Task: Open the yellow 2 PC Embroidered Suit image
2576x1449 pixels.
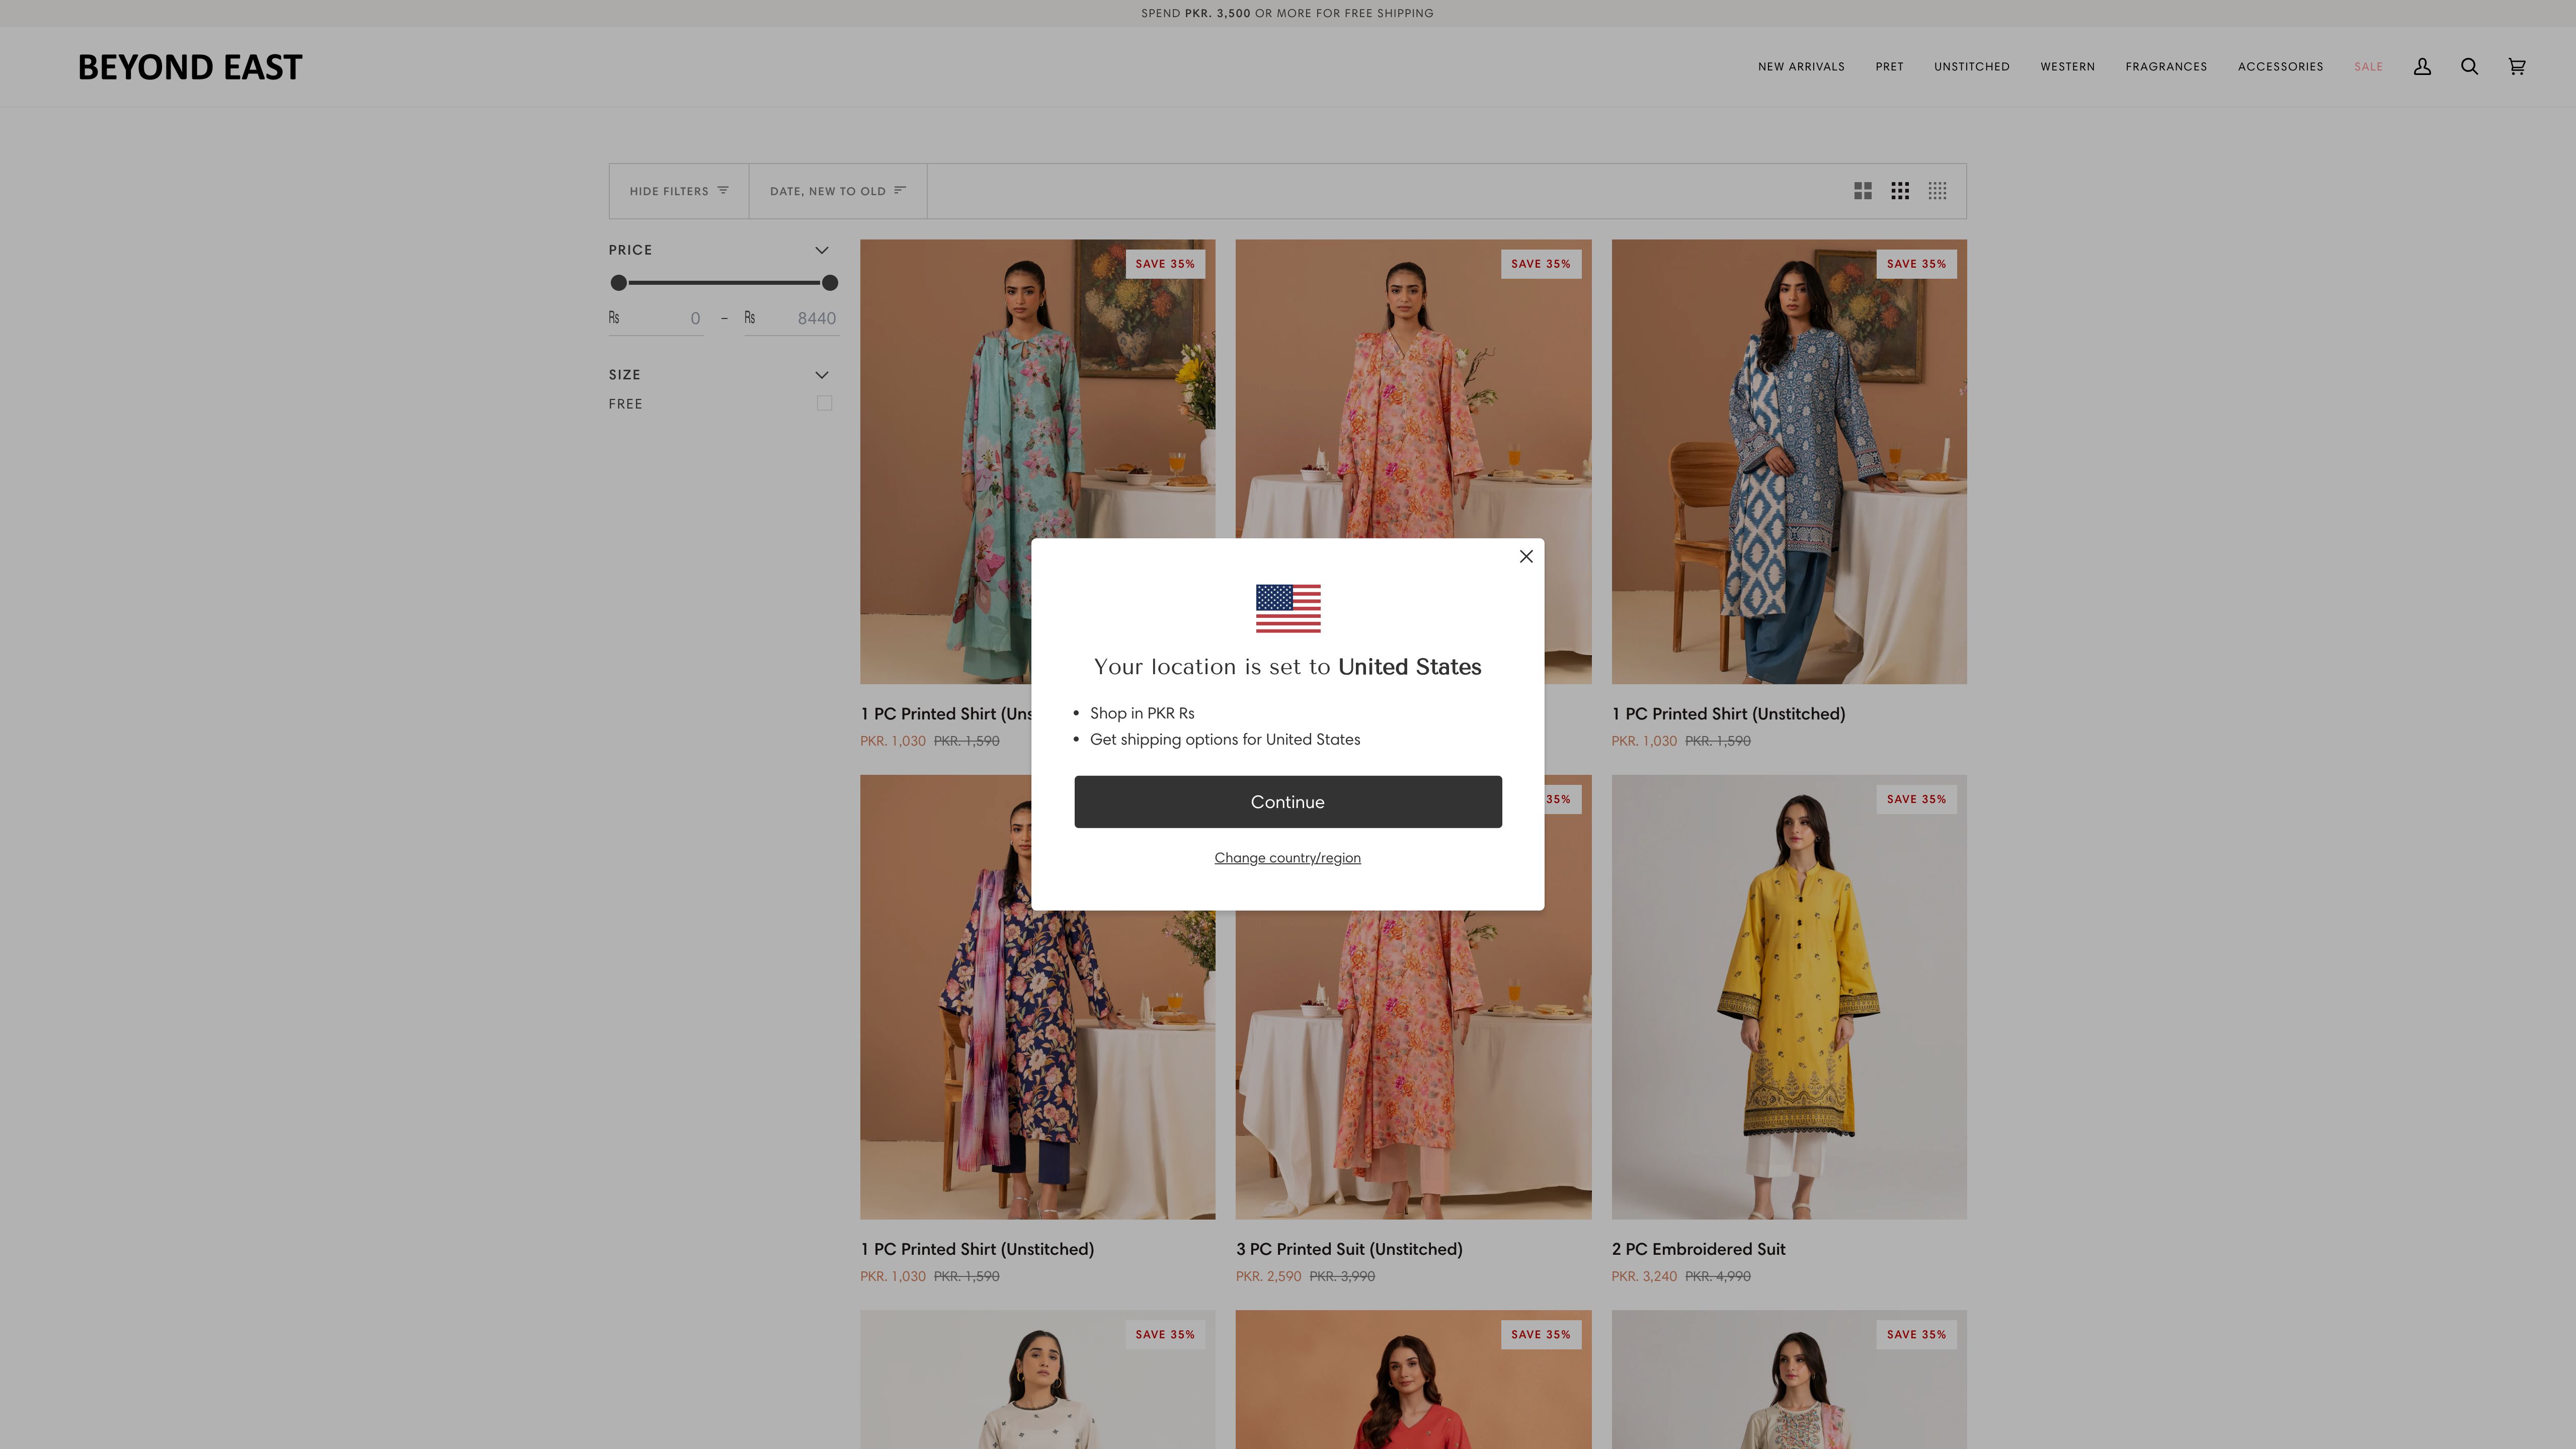Action: pos(1788,996)
